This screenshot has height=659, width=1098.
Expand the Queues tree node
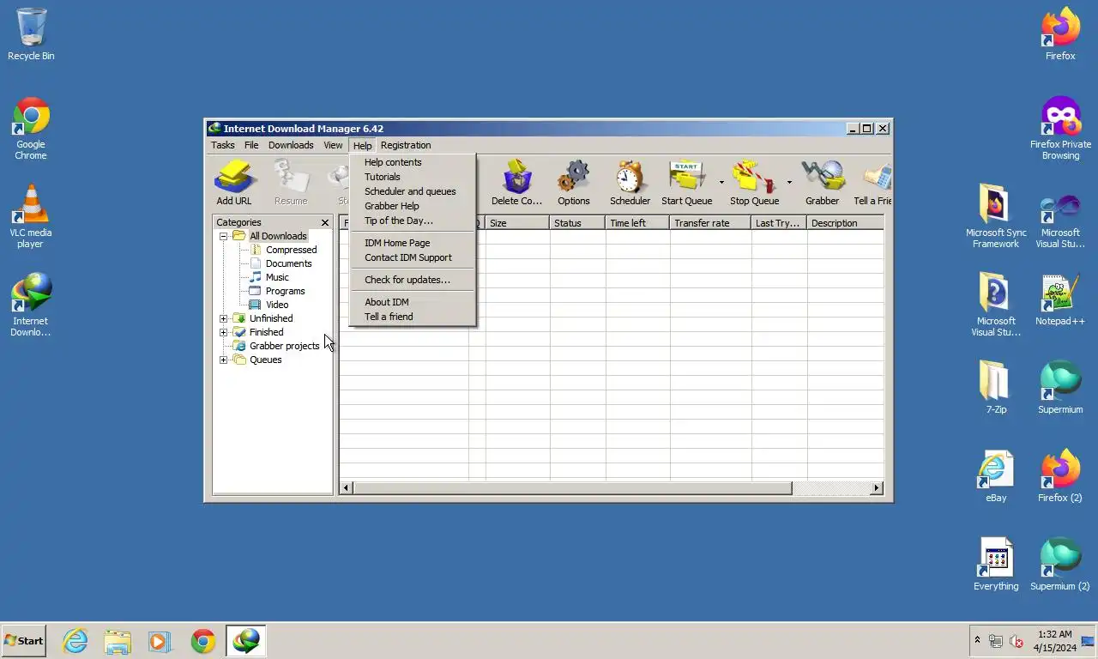[x=223, y=360]
